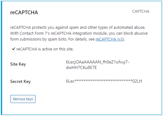Image resolution: width=163 pixels, height=116 pixels.
Task: Click the CAPTCHA category label at top right
Action: (141, 11)
